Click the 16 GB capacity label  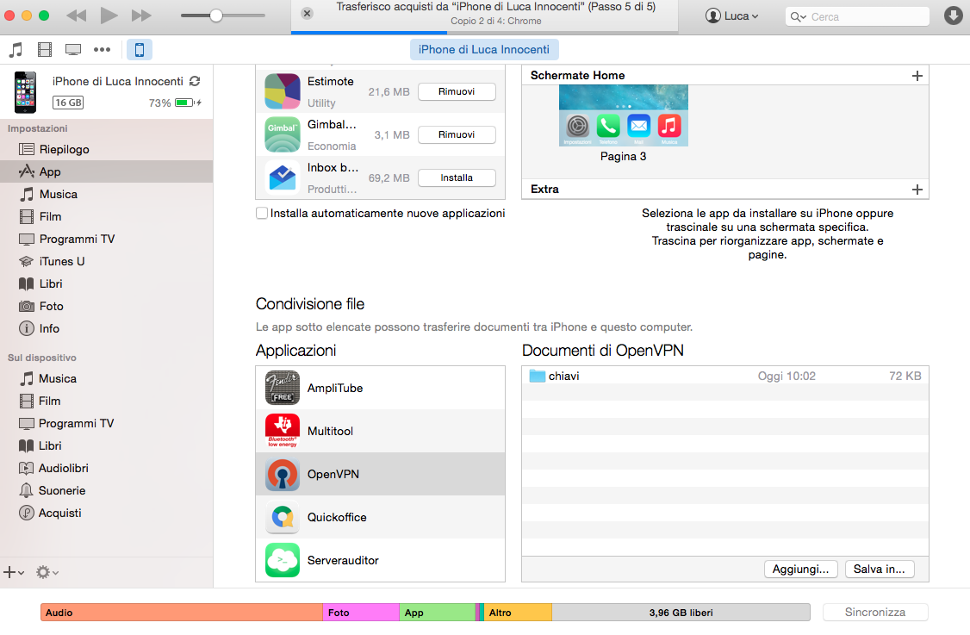click(68, 103)
